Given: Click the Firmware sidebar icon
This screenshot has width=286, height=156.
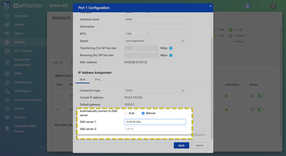Looking at the screenshot, I should (x=7, y=117).
